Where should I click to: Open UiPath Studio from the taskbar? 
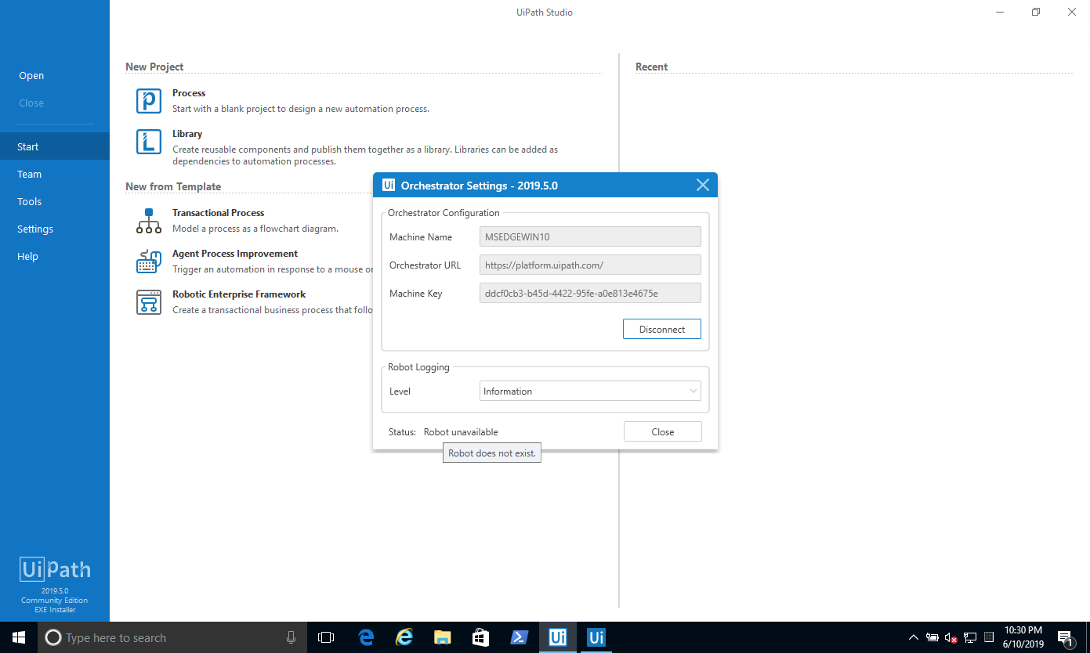pos(557,637)
